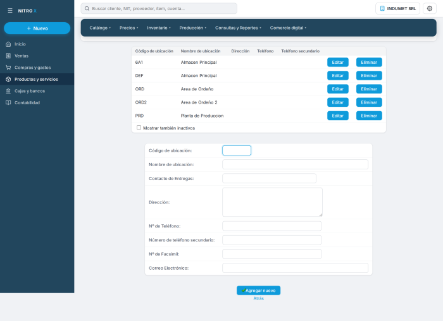Viewport: 443px width, 321px height.
Task: Expand Consultas y Reportes menu
Action: [x=238, y=28]
